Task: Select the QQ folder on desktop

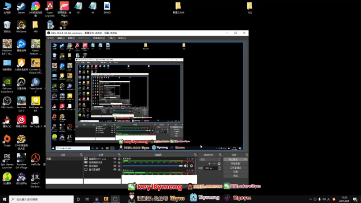Action: click(x=250, y=8)
